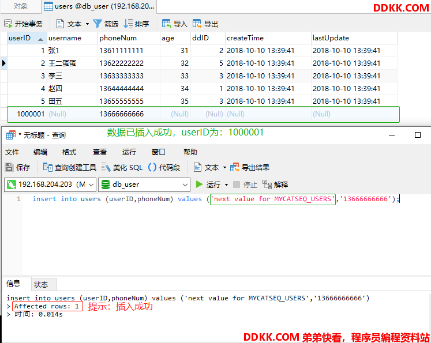This screenshot has height=343, width=431.
Task: Open connection dropdown 192.168.204.203
Action: click(50, 184)
